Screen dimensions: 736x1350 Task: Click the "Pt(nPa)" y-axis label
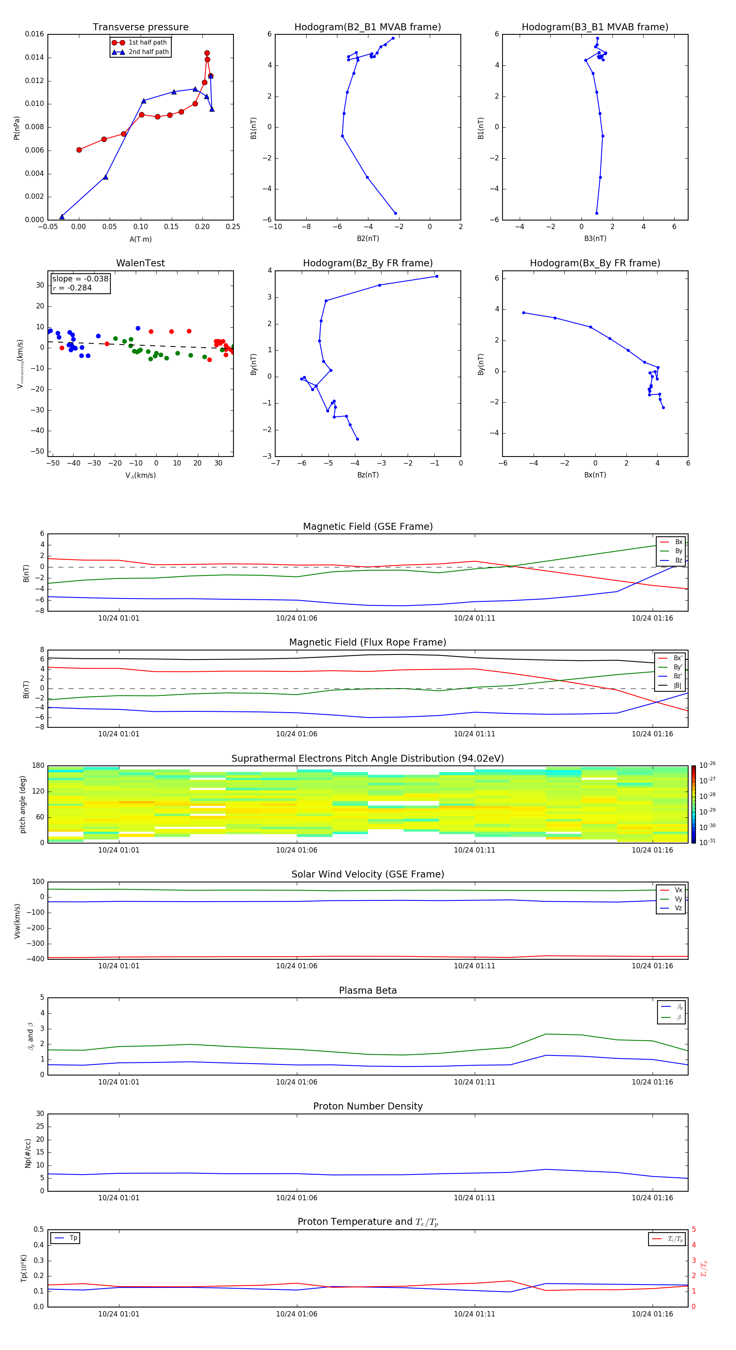[17, 128]
